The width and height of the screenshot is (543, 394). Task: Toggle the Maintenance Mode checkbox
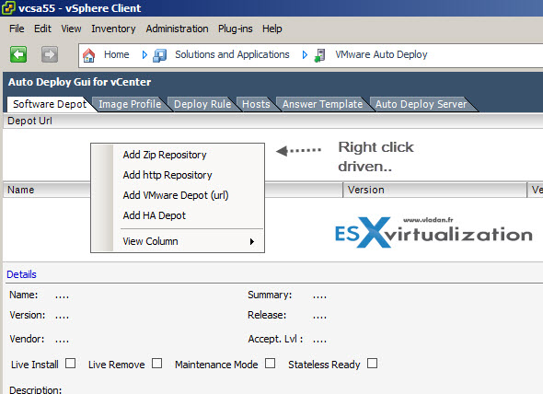270,364
